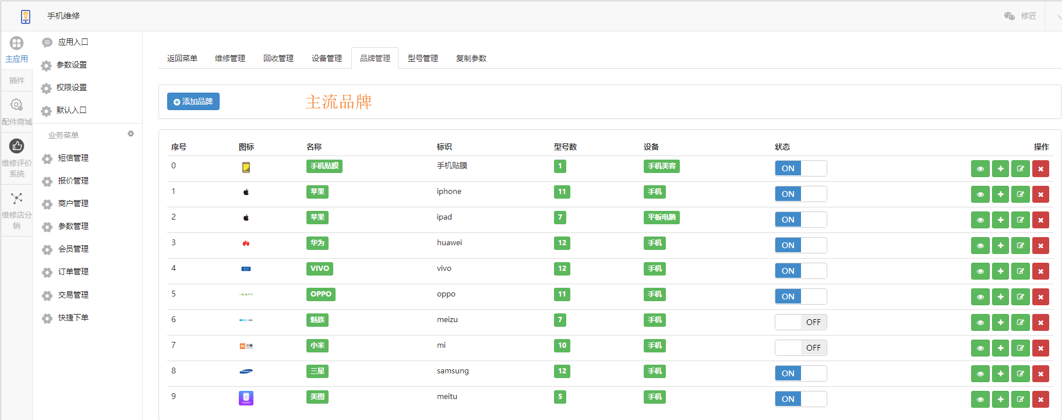Viewport: 1062px width, 420px height.
Task: Open 快捷下单 in the business menu
Action: pos(73,317)
